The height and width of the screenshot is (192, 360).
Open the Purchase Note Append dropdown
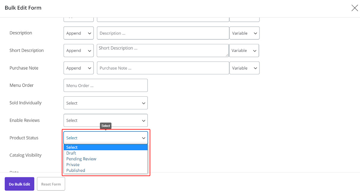coord(79,68)
